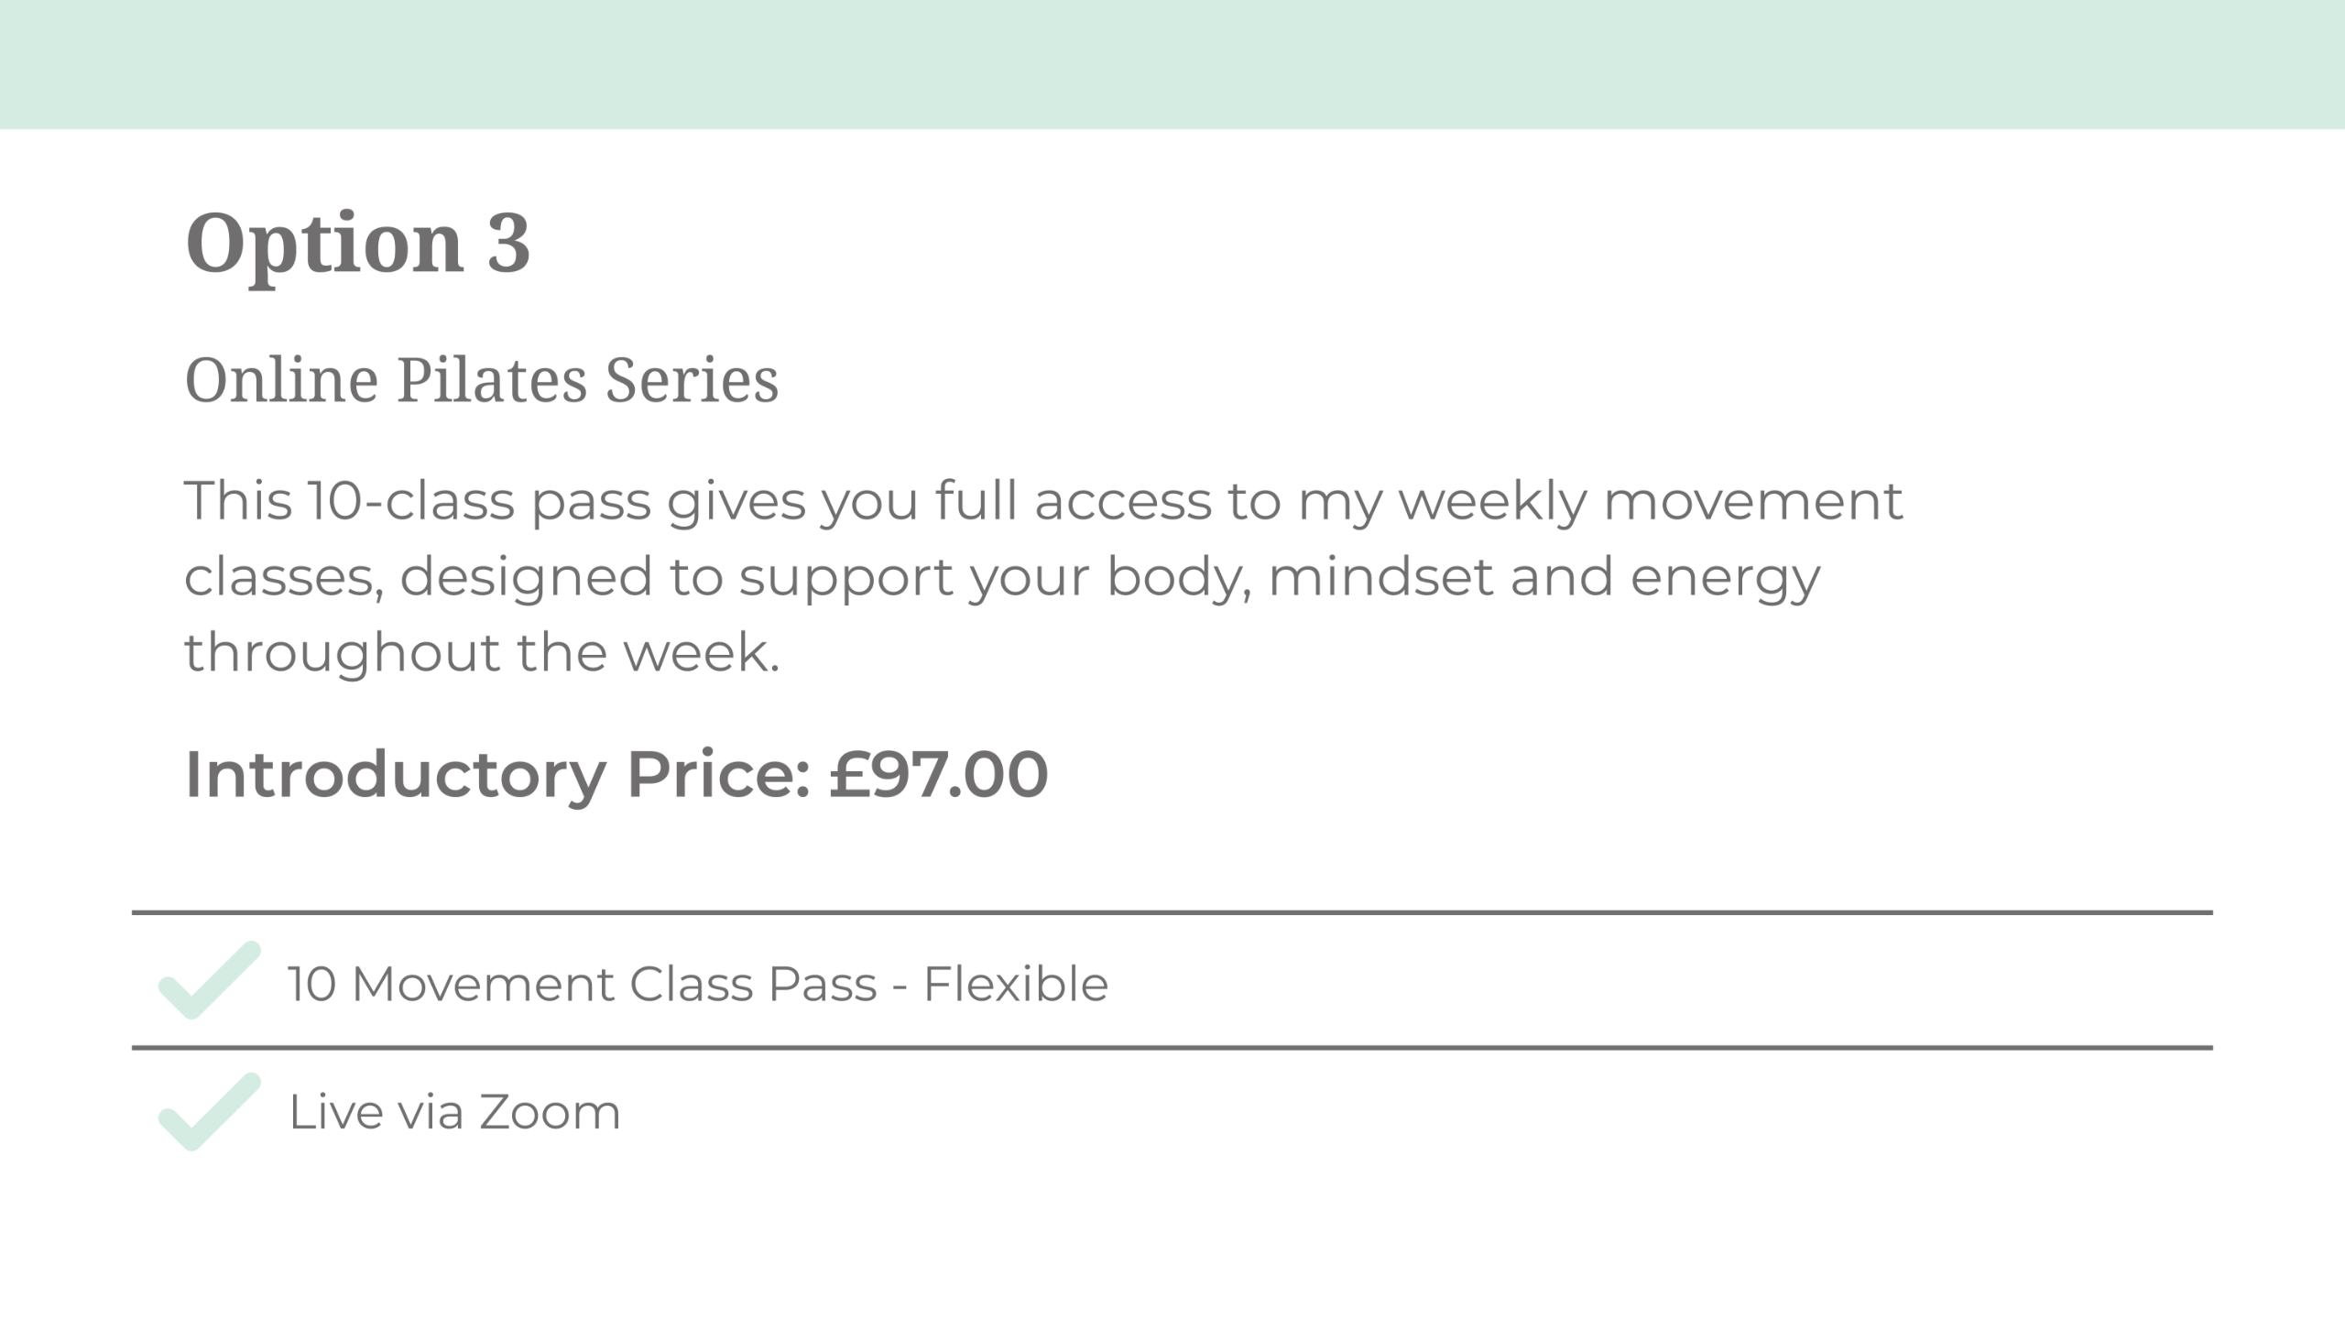Click the checkmark beside Live via Zoom

(x=209, y=1112)
